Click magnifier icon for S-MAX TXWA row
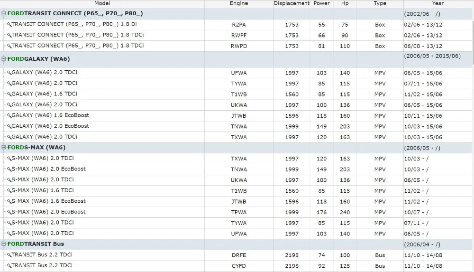This screenshot has width=474, height=272. click(x=9, y=159)
